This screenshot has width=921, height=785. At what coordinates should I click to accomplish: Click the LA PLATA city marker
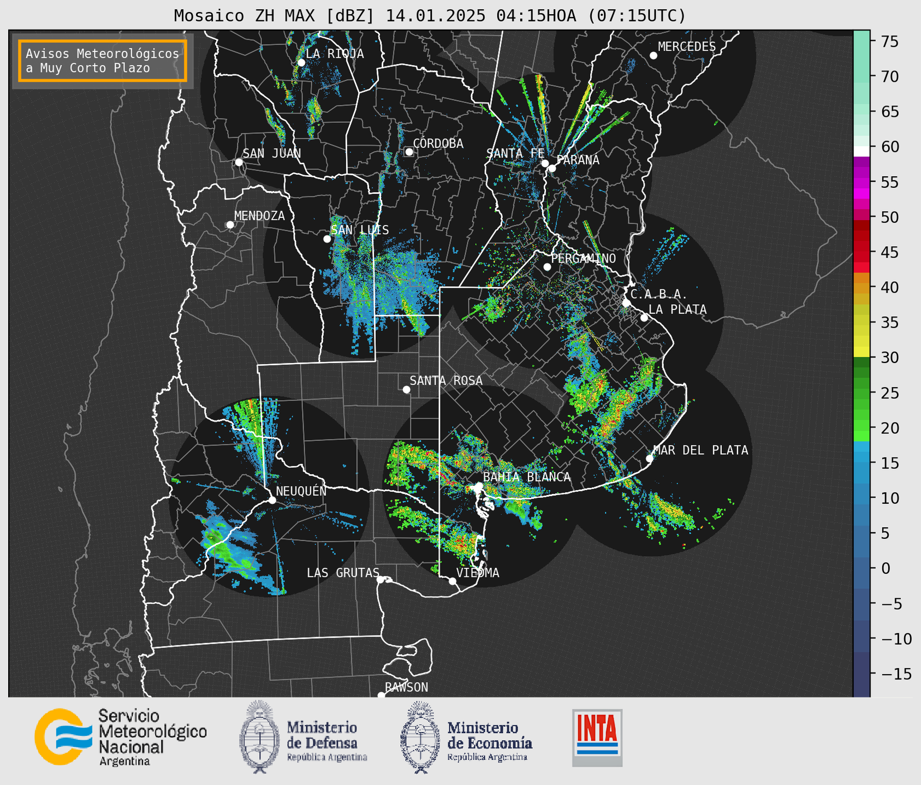[x=644, y=318]
